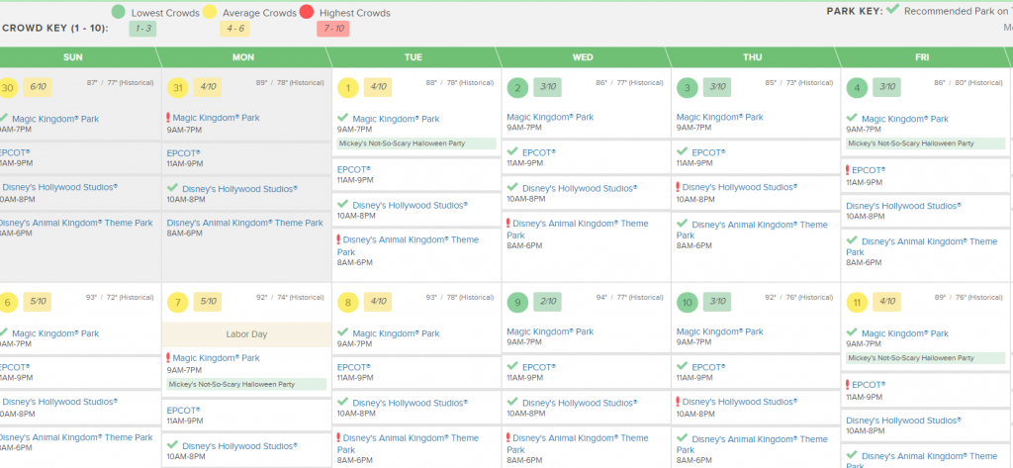The width and height of the screenshot is (1013, 468).
Task: Click green check by Animal Kingdom on Thursday 3
Action: [683, 223]
